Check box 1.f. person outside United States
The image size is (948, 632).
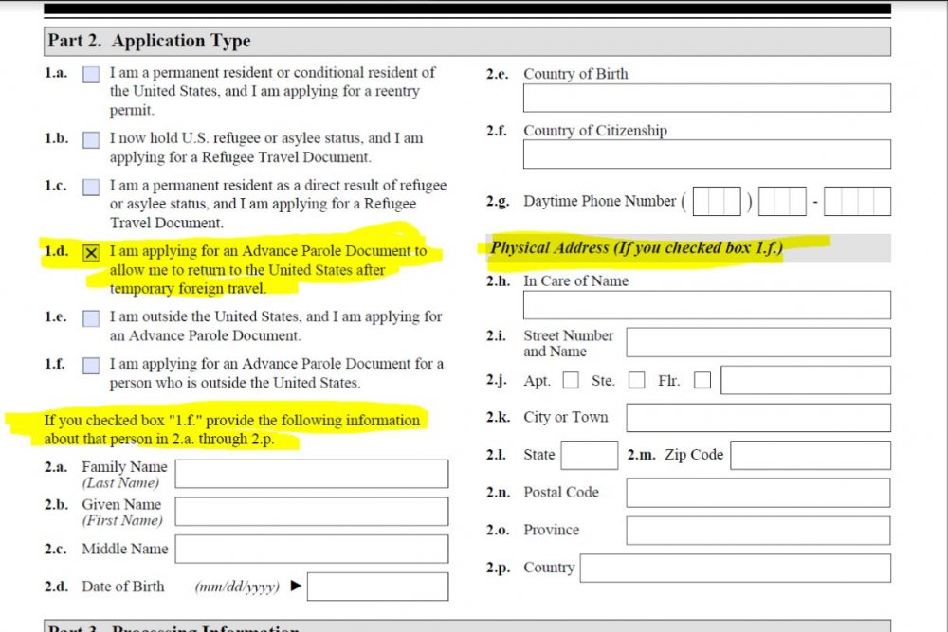[91, 366]
